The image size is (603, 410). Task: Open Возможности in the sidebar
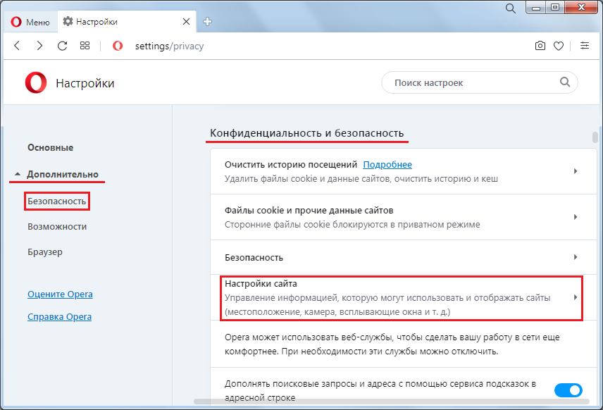(x=57, y=227)
